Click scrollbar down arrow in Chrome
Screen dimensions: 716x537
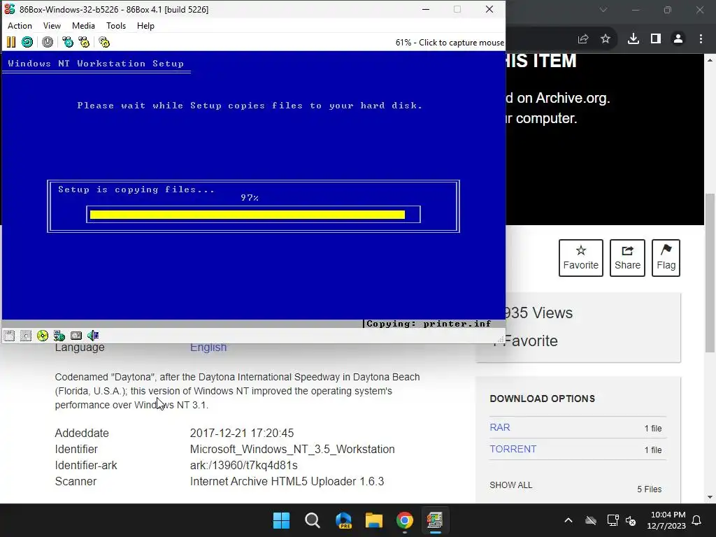click(710, 497)
